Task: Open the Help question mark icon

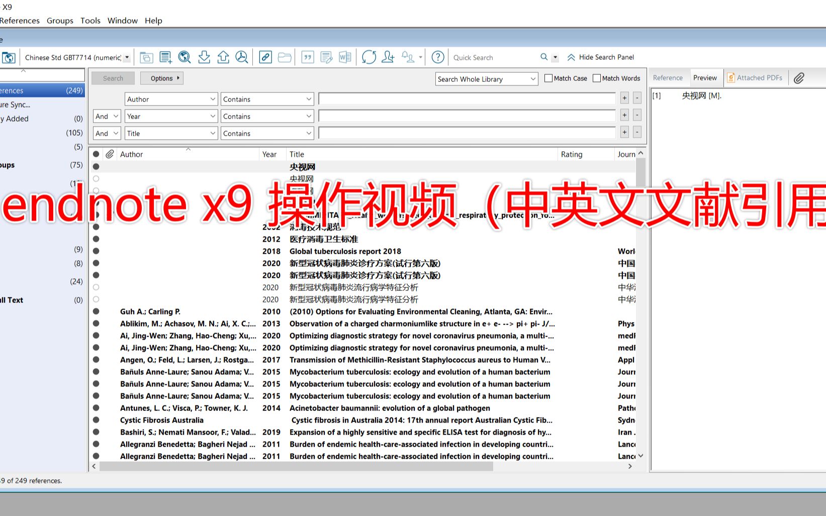Action: click(x=437, y=57)
